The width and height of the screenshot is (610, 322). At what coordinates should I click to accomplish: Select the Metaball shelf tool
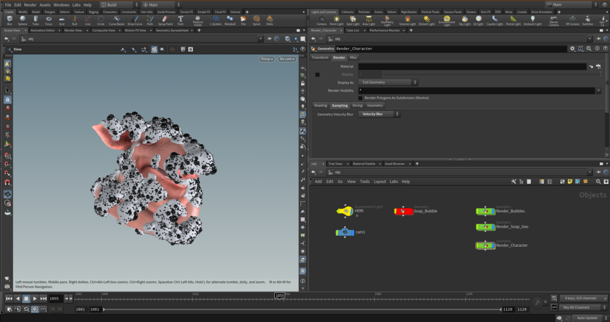pyautogui.click(x=230, y=20)
